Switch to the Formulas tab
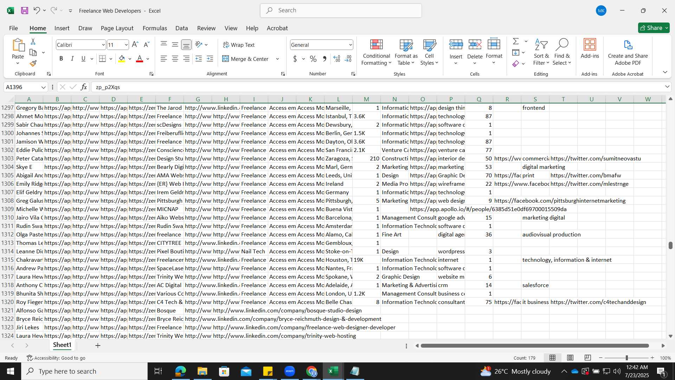The height and width of the screenshot is (380, 675). [x=155, y=28]
